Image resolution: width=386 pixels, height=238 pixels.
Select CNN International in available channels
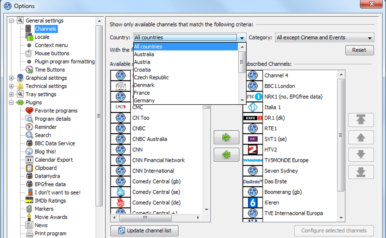[x=153, y=171]
